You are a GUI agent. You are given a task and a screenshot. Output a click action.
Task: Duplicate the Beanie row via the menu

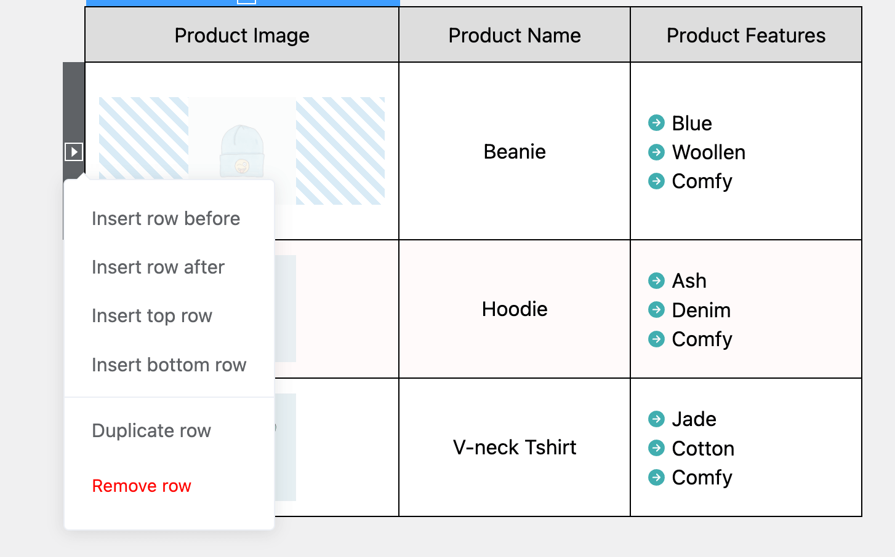(151, 430)
